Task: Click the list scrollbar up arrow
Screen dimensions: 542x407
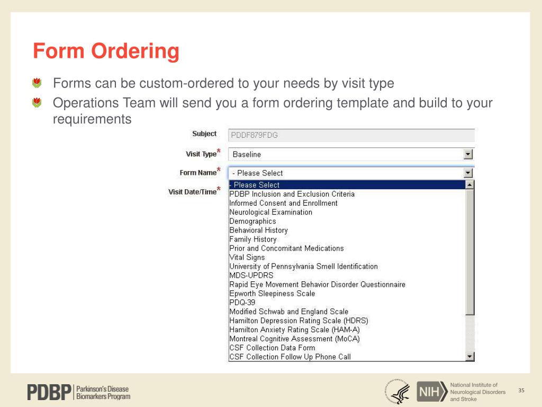Action: (469, 185)
